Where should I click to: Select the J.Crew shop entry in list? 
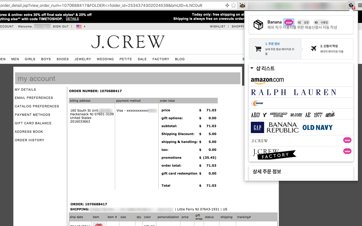(x=301, y=141)
